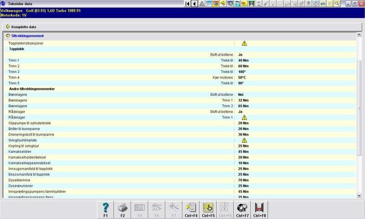Click the warning triangle toolbar icon at top

[x=202, y=4]
